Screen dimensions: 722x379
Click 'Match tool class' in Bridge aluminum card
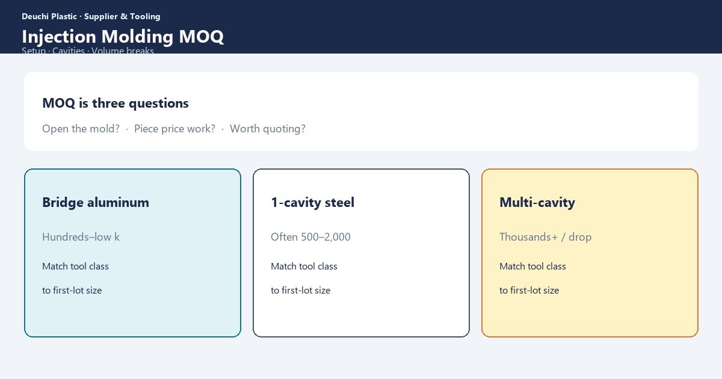(x=75, y=267)
